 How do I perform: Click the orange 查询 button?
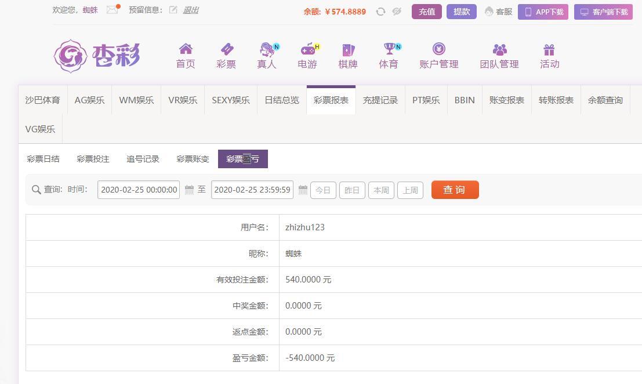[x=455, y=190]
